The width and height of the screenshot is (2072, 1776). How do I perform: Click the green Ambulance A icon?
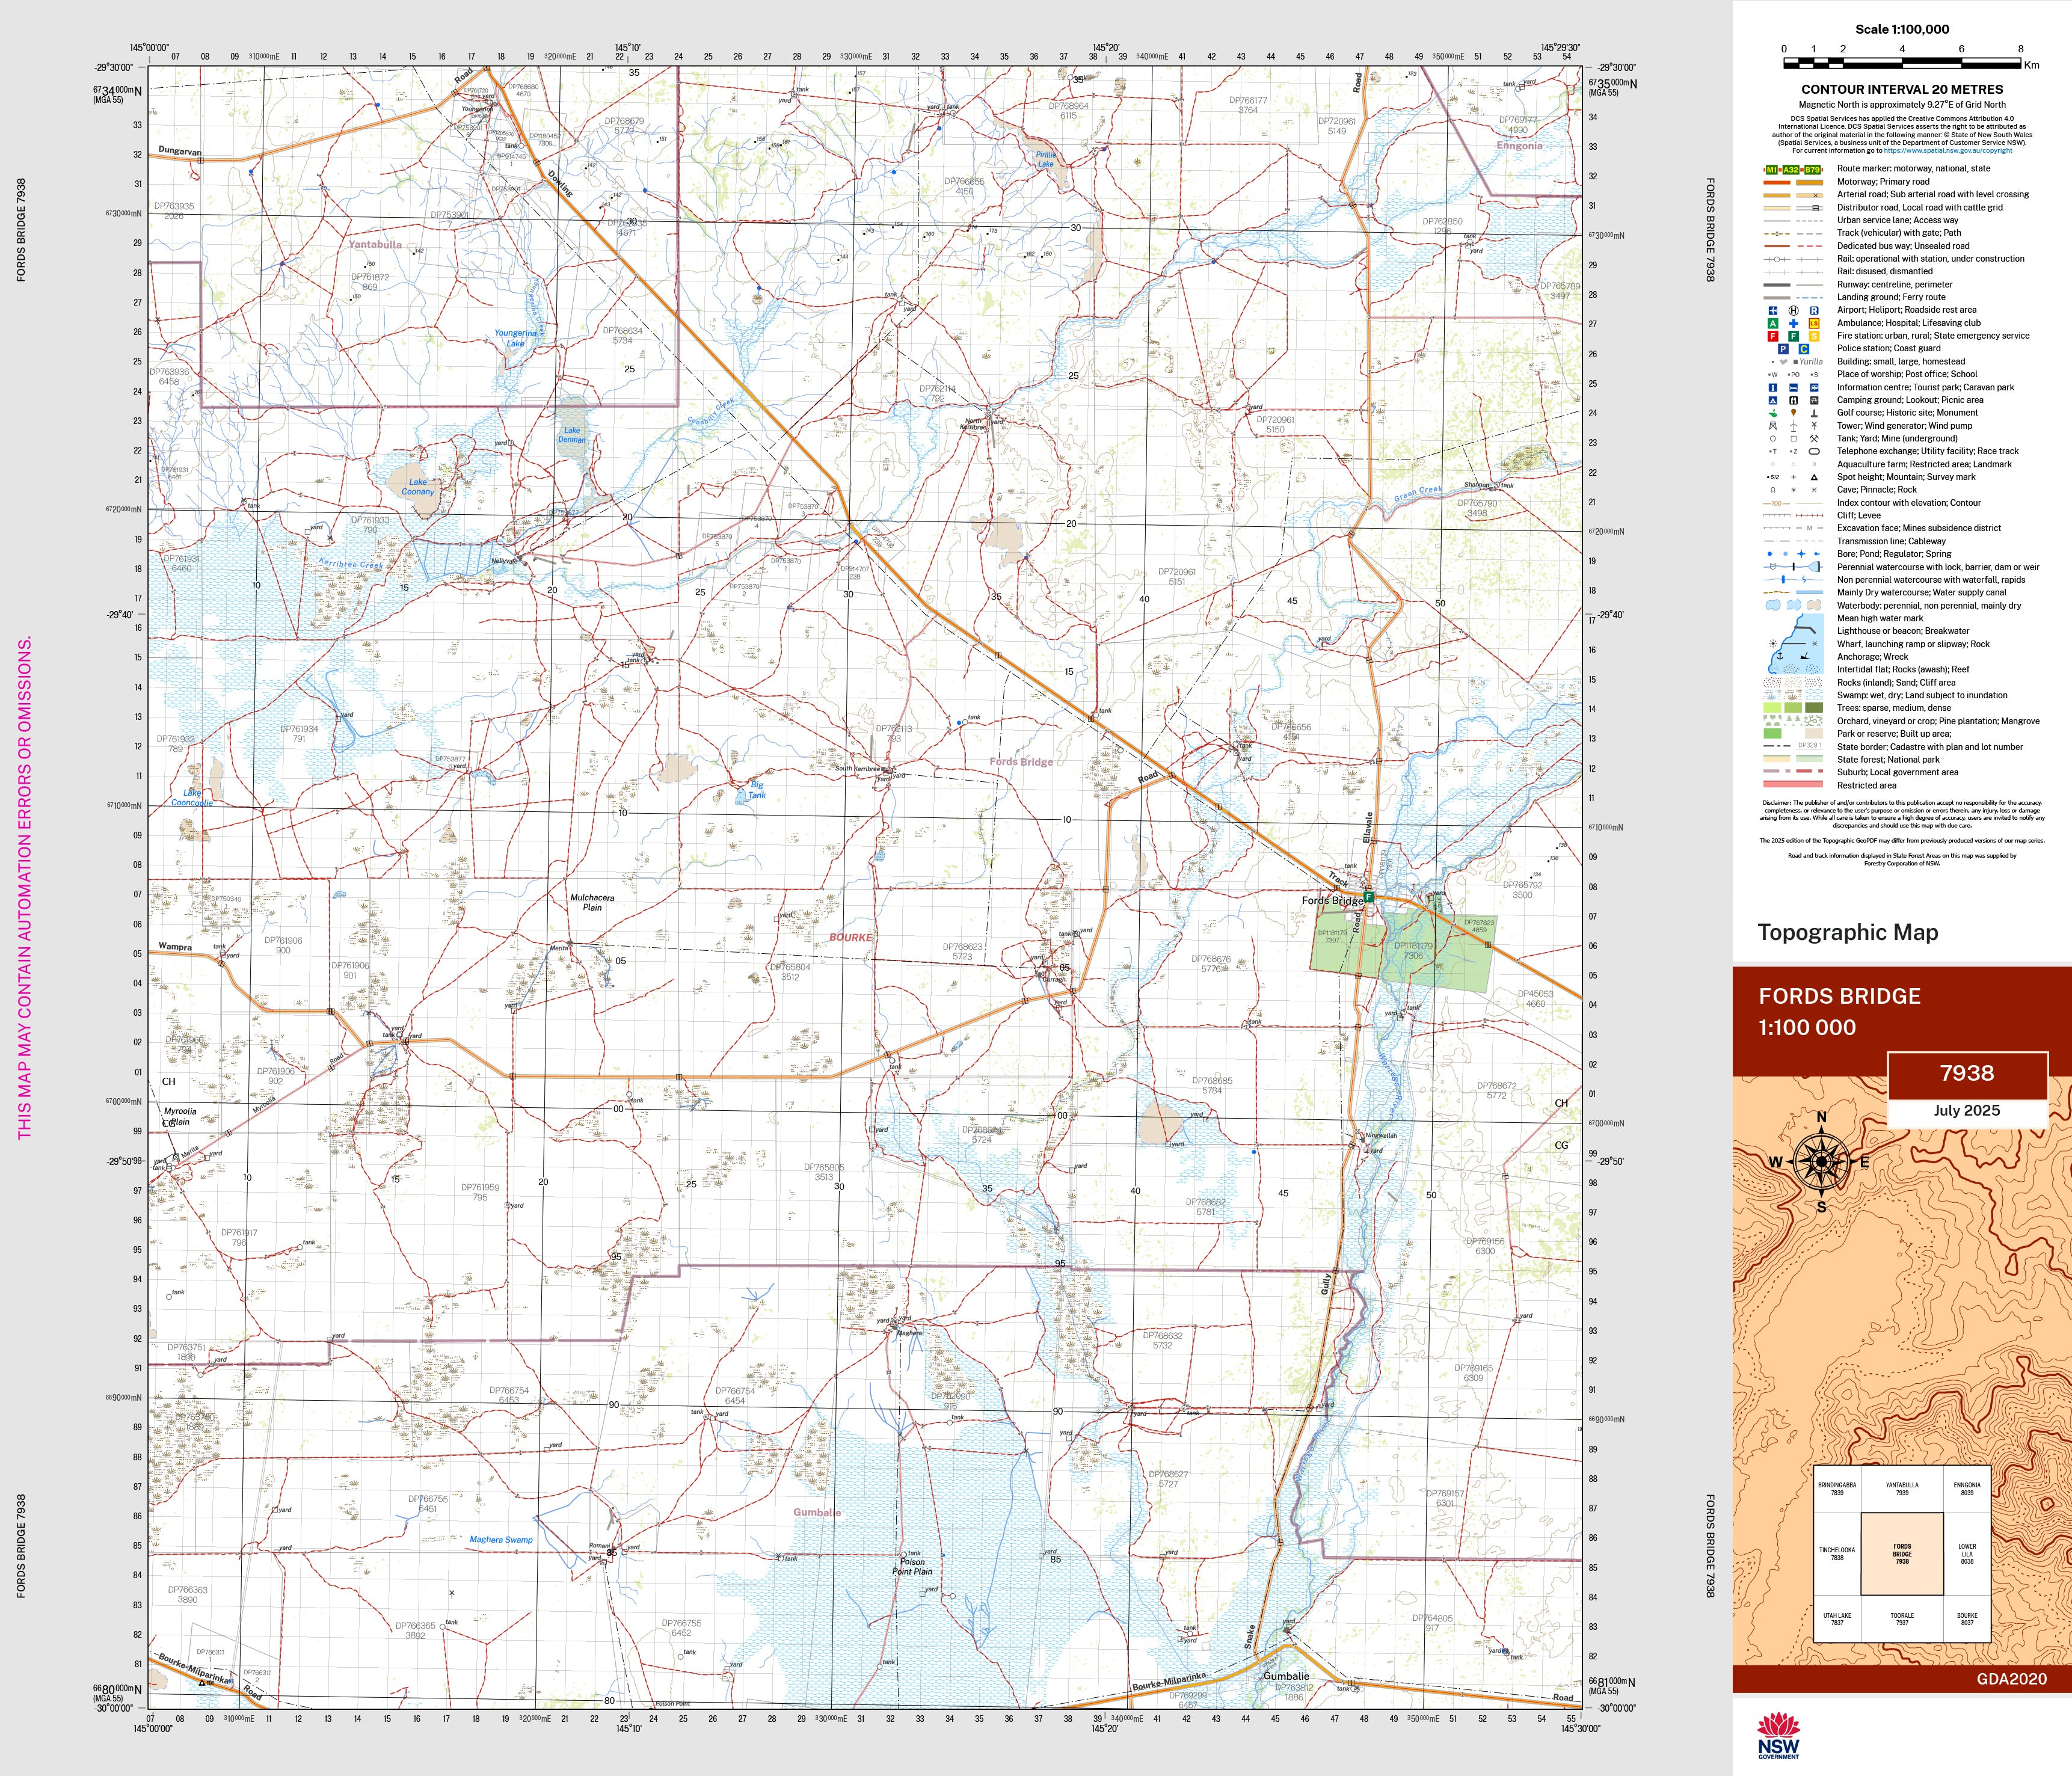click(1773, 323)
